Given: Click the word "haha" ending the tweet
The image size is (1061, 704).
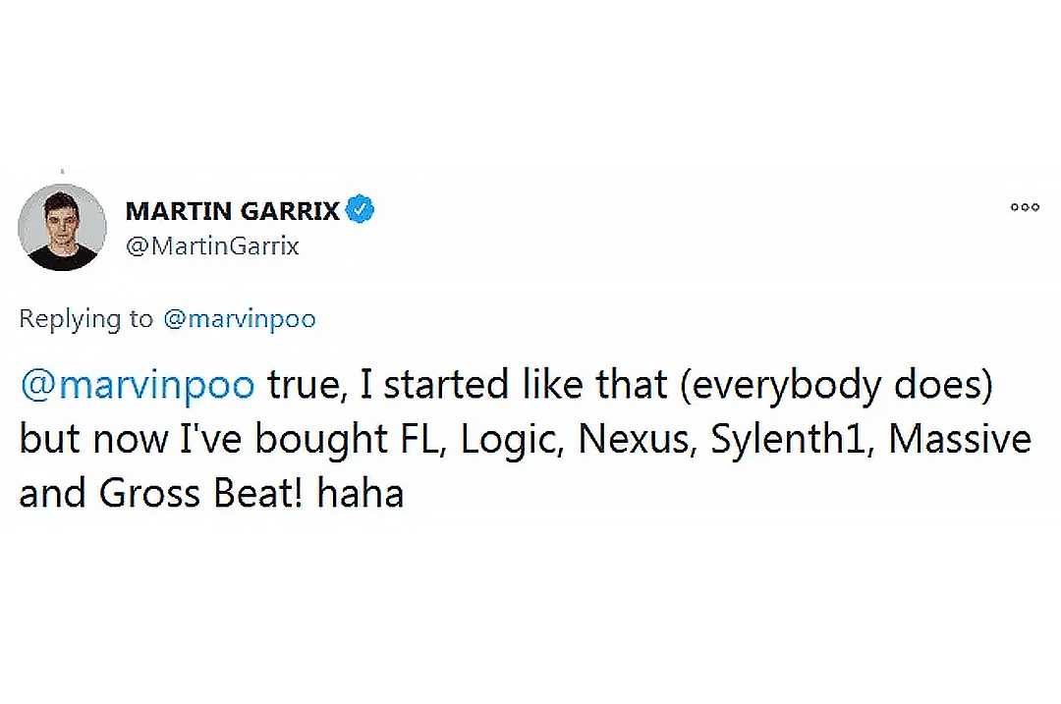Looking at the screenshot, I should tap(362, 494).
